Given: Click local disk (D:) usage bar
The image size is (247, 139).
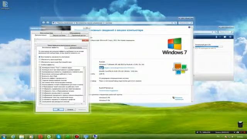Looking at the screenshot, I should click(209, 47).
